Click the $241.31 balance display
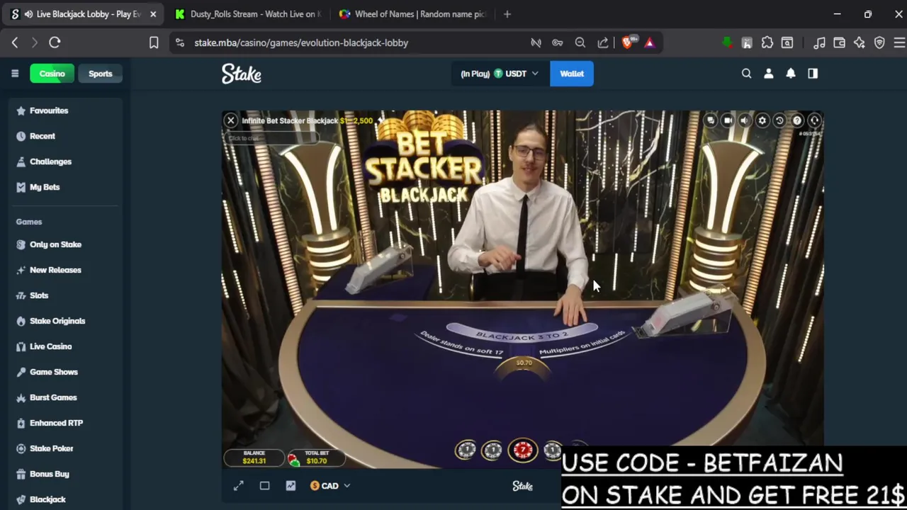The height and width of the screenshot is (510, 907). pyautogui.click(x=254, y=458)
